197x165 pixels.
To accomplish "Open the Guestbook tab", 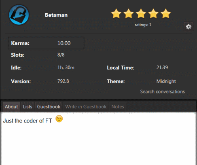I will point(49,107).
